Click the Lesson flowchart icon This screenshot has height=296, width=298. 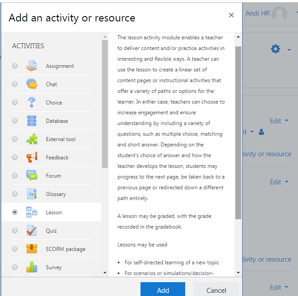32,212
